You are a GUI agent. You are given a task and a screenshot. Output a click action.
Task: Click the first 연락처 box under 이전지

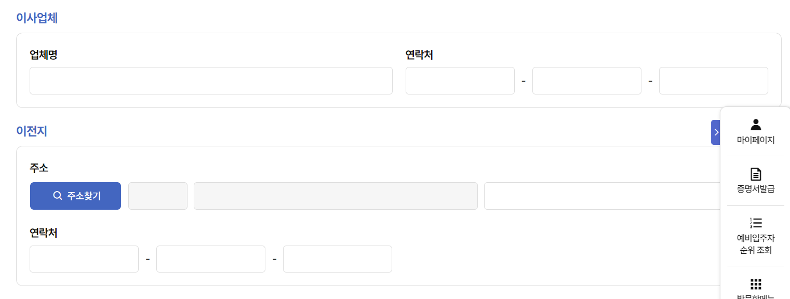pos(84,259)
